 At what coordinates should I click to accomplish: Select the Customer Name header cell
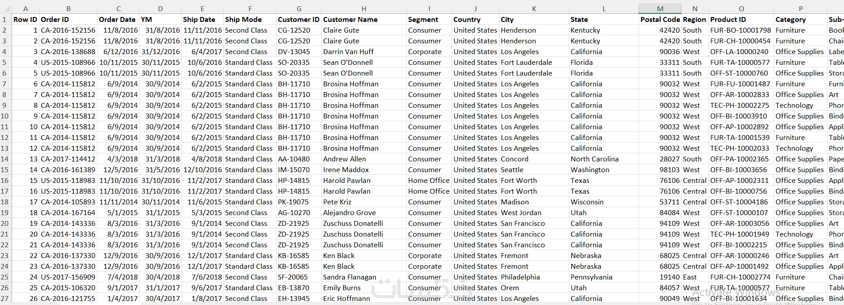click(x=363, y=19)
